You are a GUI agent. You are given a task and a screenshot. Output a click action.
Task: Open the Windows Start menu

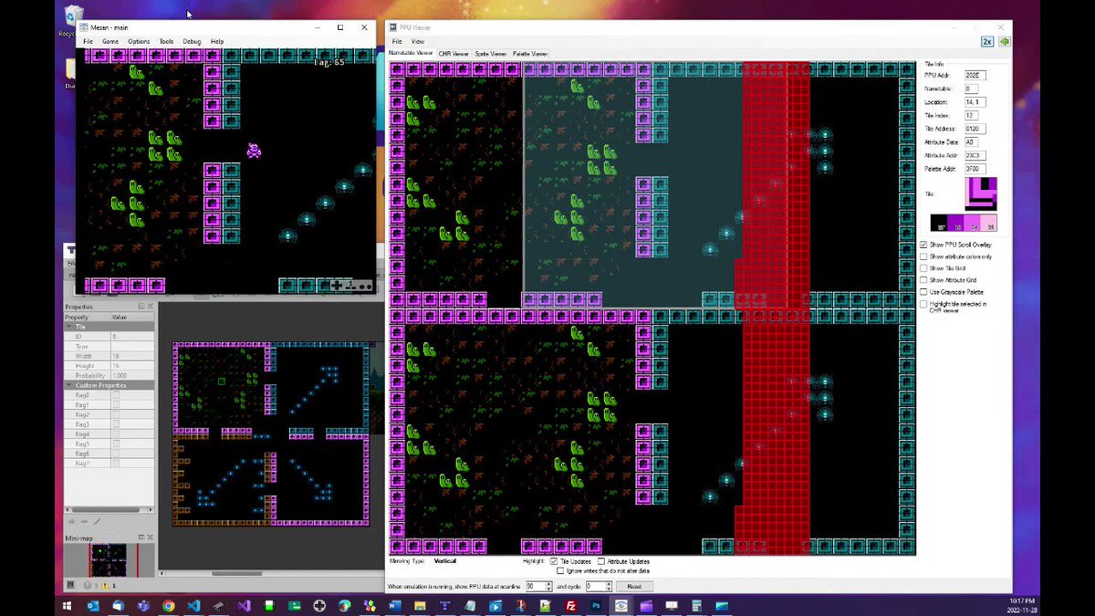[x=67, y=605]
